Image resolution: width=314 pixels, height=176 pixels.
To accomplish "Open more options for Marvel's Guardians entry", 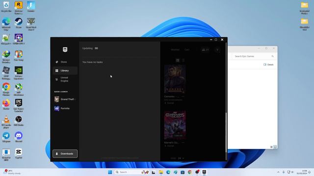I will [x=183, y=143].
